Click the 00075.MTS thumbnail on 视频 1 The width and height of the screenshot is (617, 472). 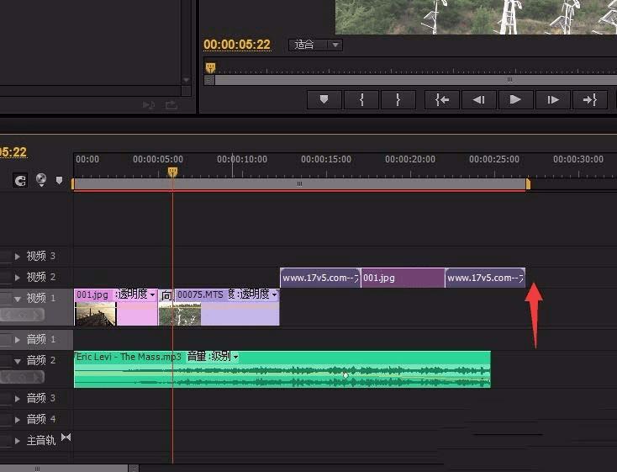(x=180, y=314)
